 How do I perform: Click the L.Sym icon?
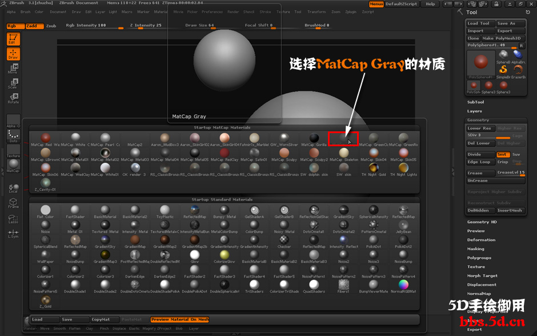click(13, 234)
